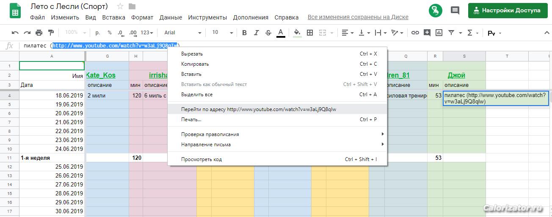Star the document Лето с Лесли
552x217 pixels.
120,6
